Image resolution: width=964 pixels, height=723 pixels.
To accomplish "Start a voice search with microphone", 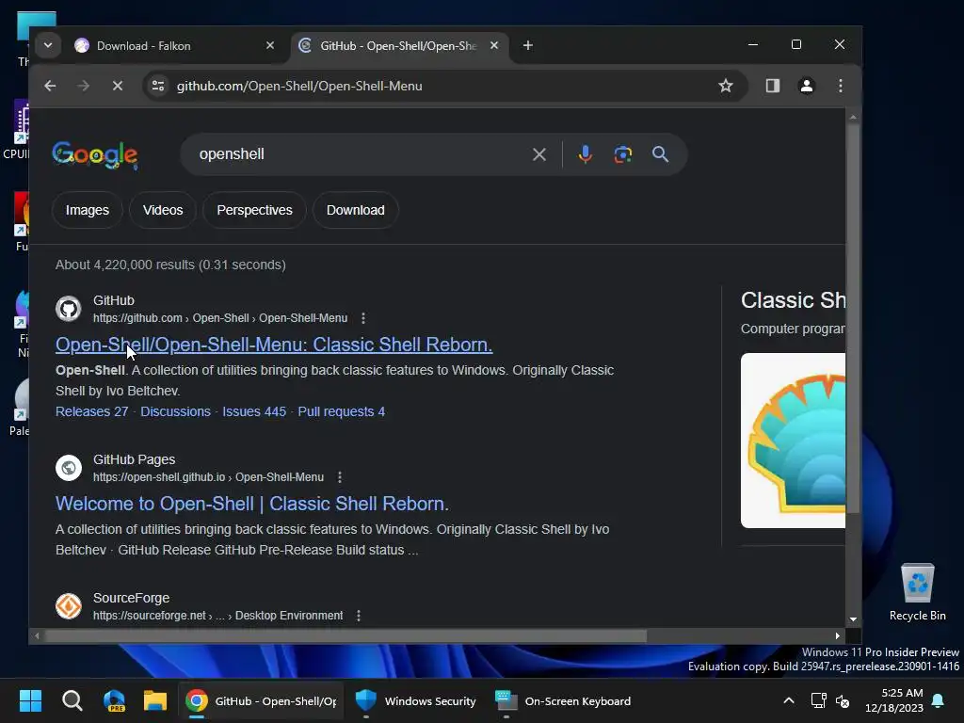I will tap(586, 154).
